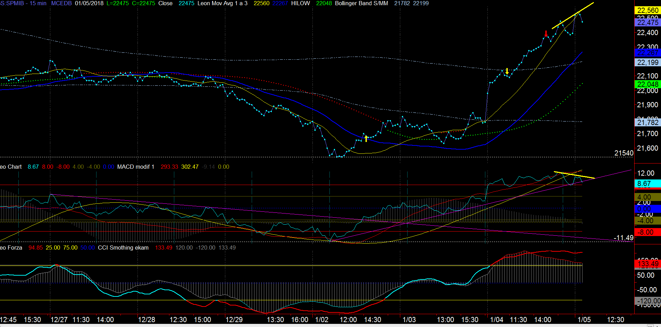Click the 22,400 price axis value
The width and height of the screenshot is (661, 327).
pos(647,33)
